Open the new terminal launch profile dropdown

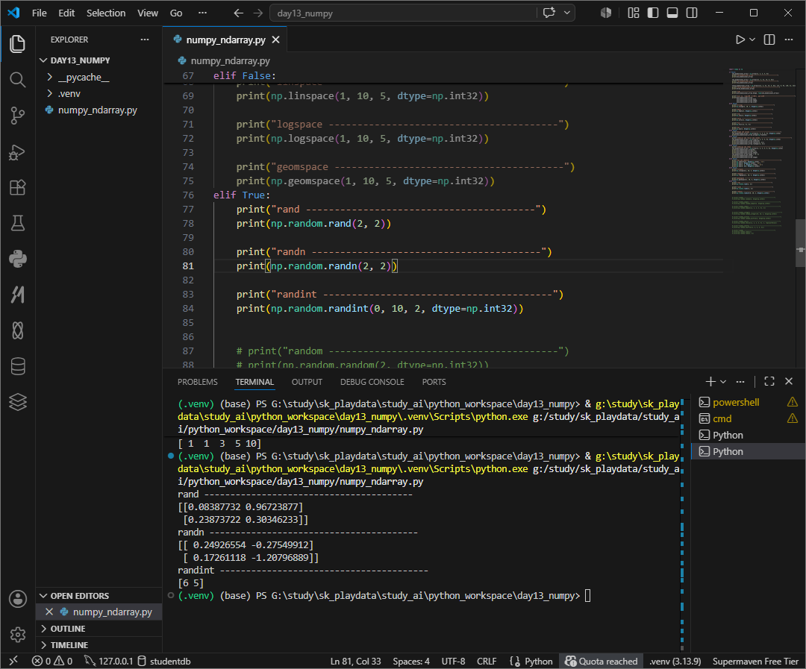coord(723,381)
